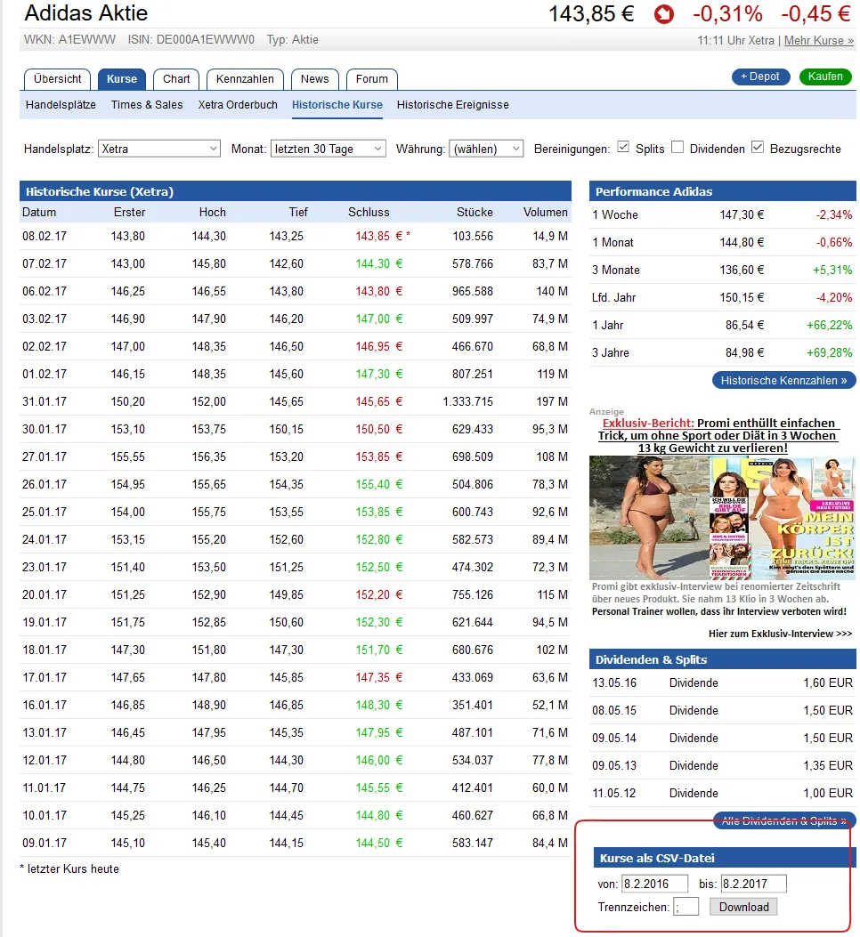Click the Historische Kennzahlen » button
Screen dimensions: 860x937
[x=783, y=380]
